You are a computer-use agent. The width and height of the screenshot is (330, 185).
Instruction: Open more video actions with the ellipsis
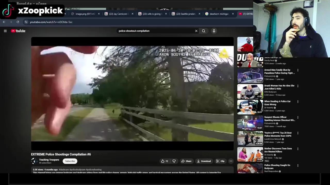coord(231,161)
